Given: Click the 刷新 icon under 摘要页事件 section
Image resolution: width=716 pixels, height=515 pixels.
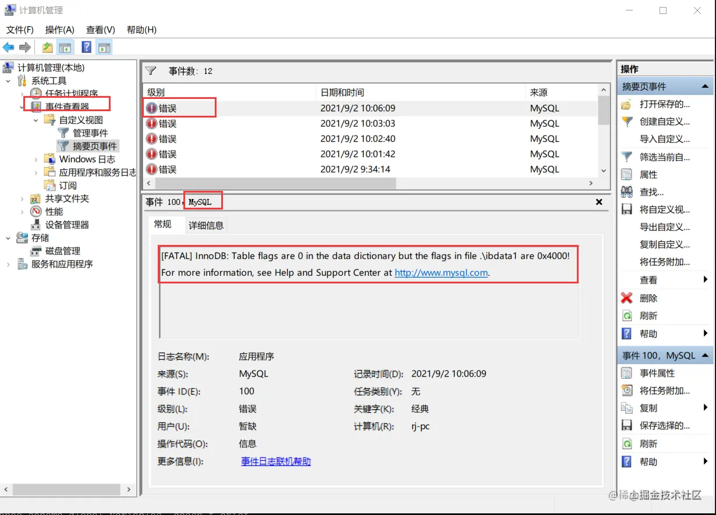Looking at the screenshot, I should pyautogui.click(x=627, y=316).
